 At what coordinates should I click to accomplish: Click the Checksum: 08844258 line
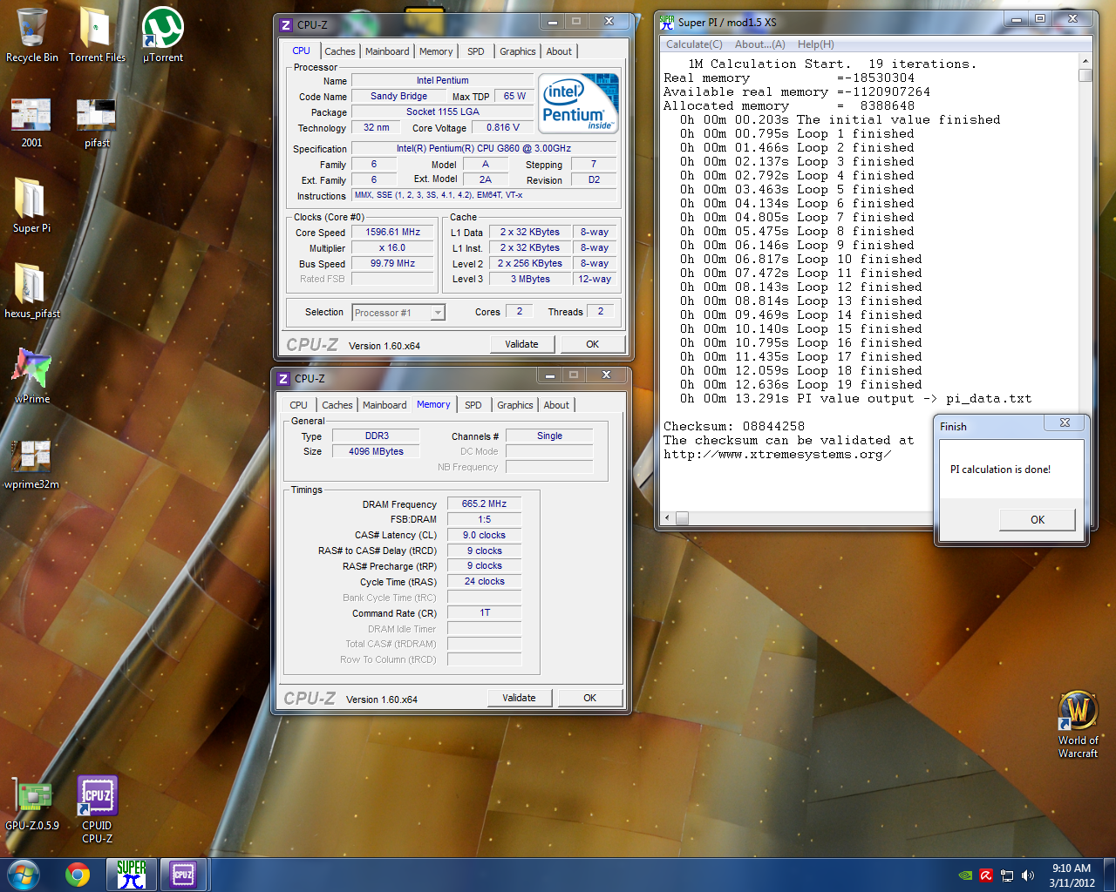pos(734,426)
